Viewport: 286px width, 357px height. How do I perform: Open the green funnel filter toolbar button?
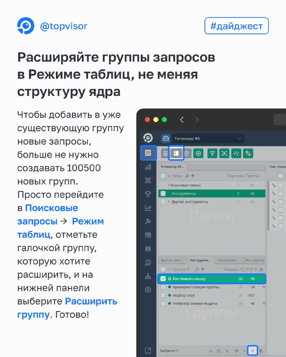pos(212,154)
